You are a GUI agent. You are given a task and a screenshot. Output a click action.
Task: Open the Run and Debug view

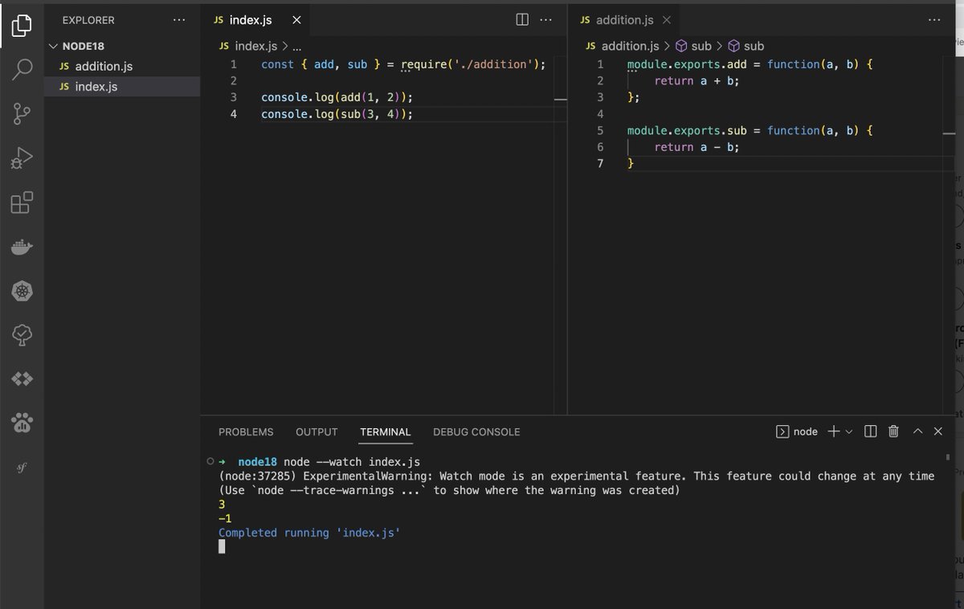click(22, 158)
